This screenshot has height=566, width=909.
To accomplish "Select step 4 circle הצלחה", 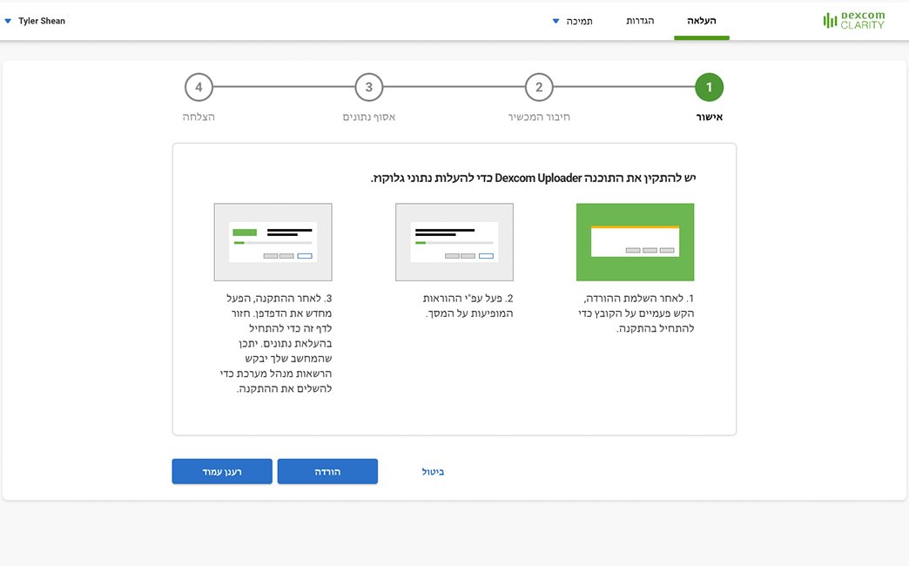I will (199, 87).
